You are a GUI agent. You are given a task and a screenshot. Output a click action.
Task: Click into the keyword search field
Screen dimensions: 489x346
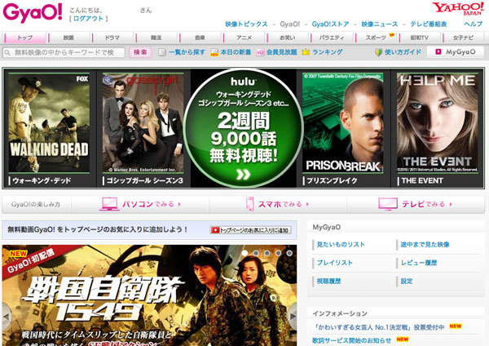[x=67, y=52]
